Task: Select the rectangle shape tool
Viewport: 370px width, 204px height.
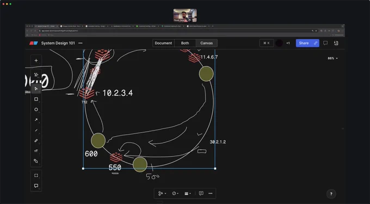Action: coord(36,99)
